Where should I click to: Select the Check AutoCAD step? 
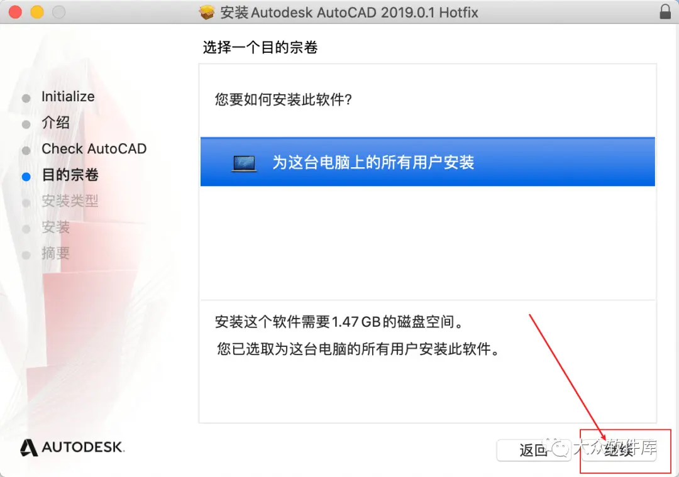click(x=94, y=149)
